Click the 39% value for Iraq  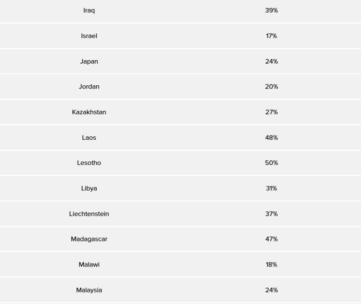click(x=271, y=11)
